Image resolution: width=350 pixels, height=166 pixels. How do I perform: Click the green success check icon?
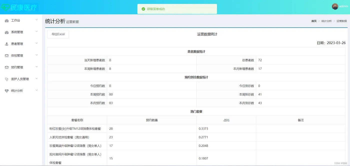click(x=143, y=9)
